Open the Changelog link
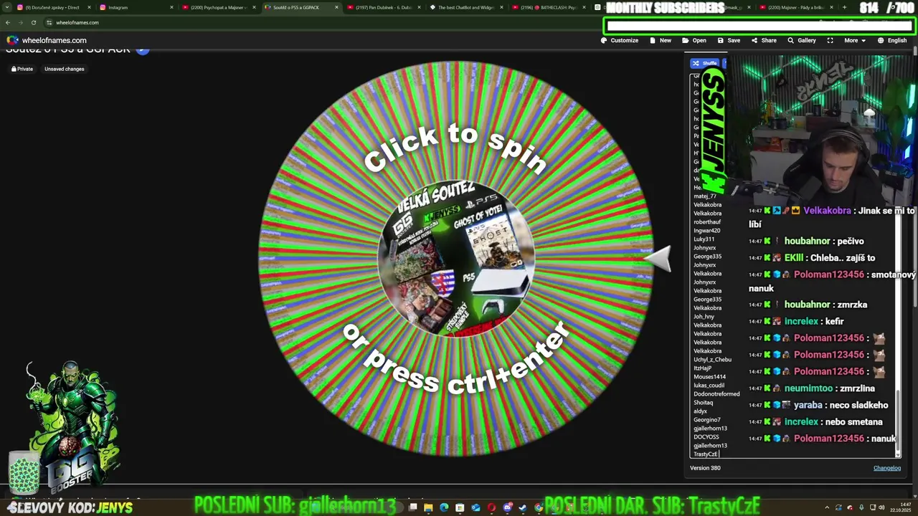918x516 pixels. (x=886, y=468)
